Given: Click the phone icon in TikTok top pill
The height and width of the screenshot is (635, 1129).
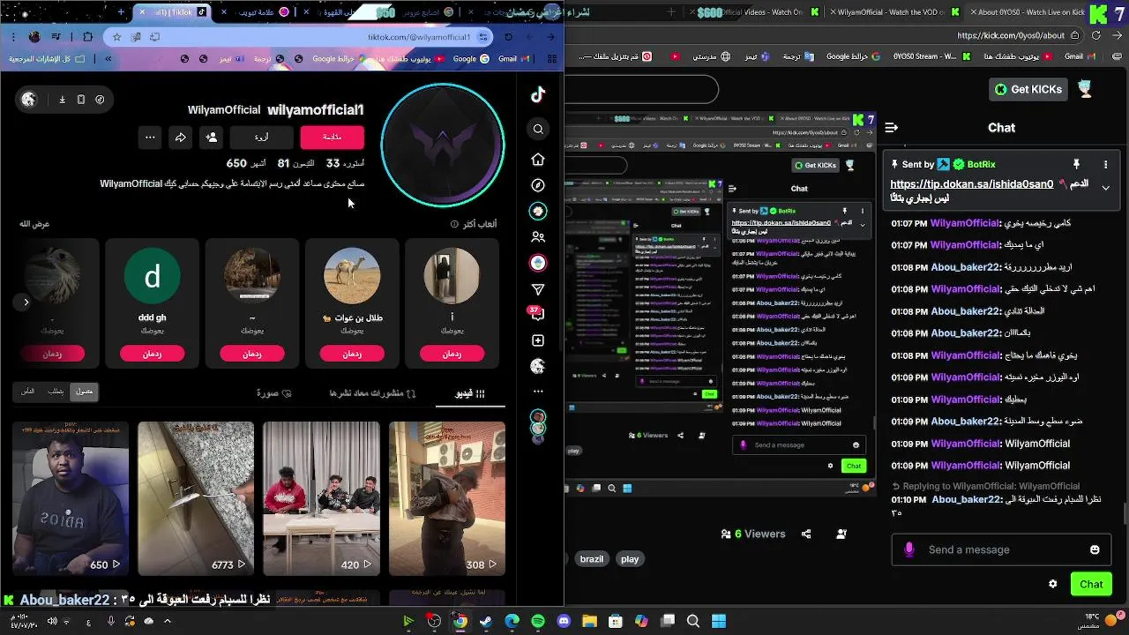Looking at the screenshot, I should pyautogui.click(x=80, y=100).
